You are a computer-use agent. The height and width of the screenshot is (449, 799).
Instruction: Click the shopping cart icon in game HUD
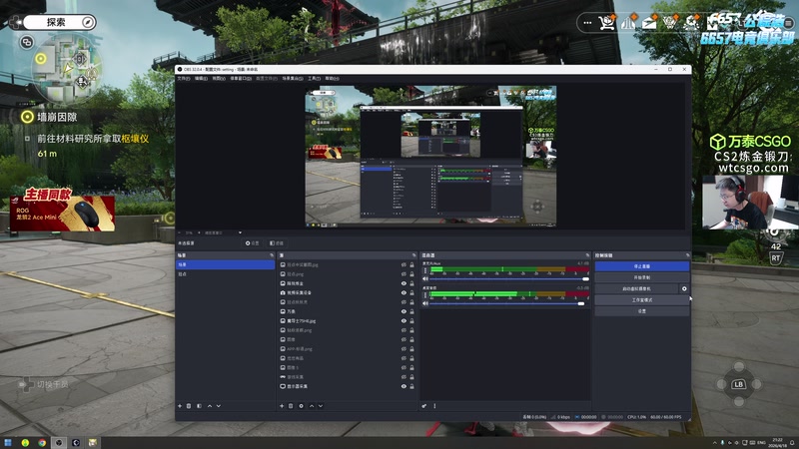point(606,22)
